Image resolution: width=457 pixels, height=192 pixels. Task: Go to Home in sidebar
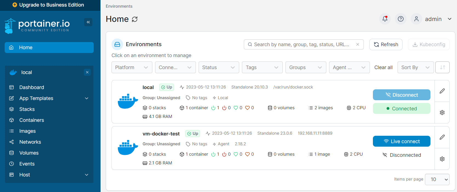pyautogui.click(x=49, y=48)
